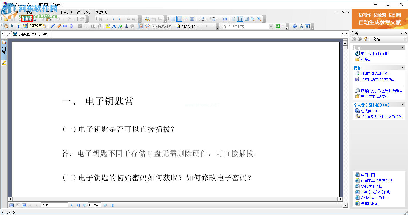Expand the CNKI search box dropdown
Viewport: 408px width, 215px height.
(x=271, y=26)
